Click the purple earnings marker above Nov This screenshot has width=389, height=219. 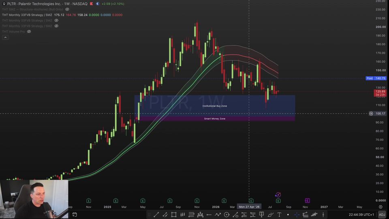pos(307,201)
